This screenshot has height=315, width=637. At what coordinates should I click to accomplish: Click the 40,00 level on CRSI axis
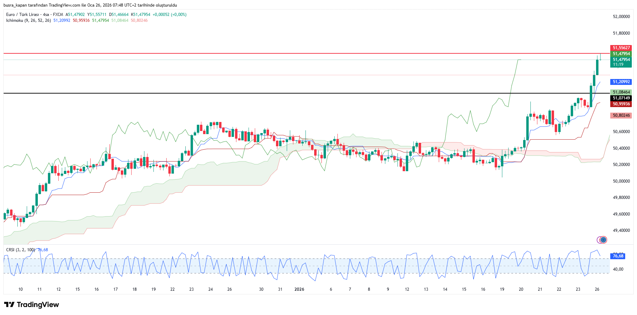point(618,269)
